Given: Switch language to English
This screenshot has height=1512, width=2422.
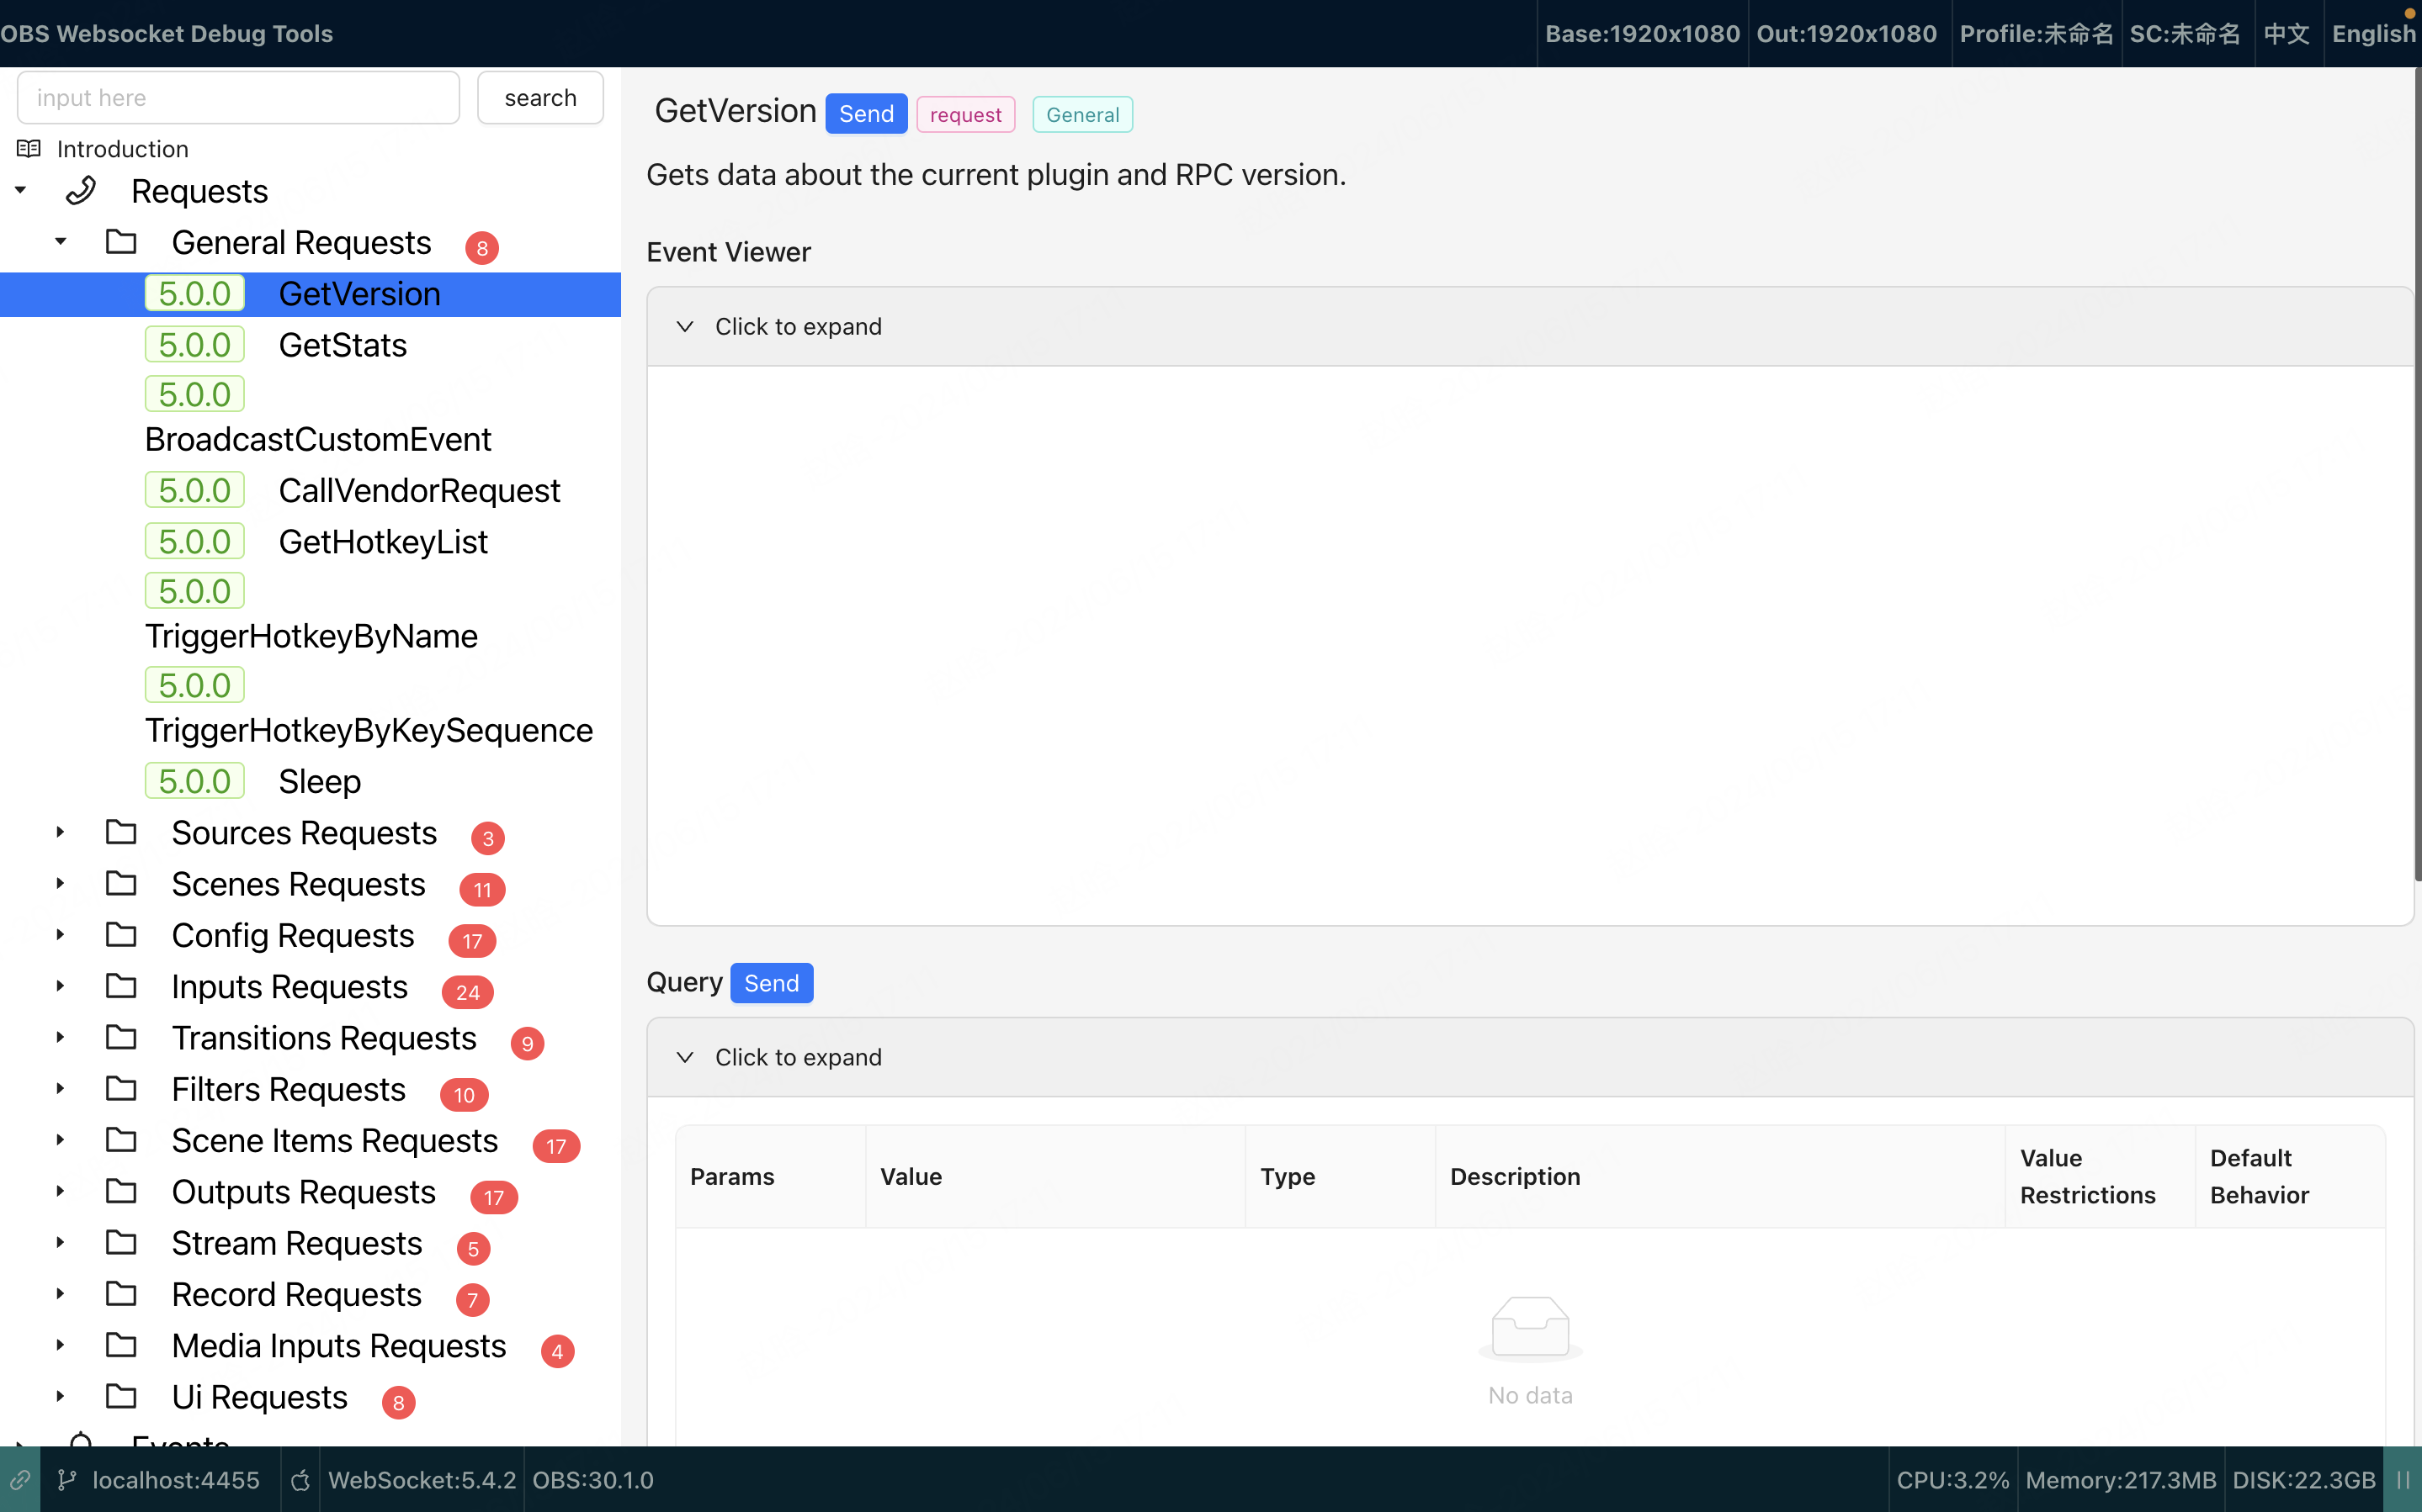Looking at the screenshot, I should pos(2373,34).
